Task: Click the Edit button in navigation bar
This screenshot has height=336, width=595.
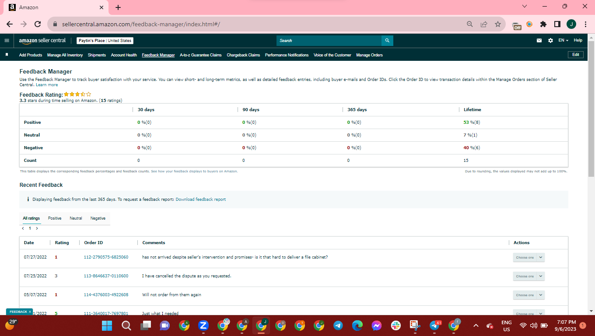Action: tap(576, 55)
